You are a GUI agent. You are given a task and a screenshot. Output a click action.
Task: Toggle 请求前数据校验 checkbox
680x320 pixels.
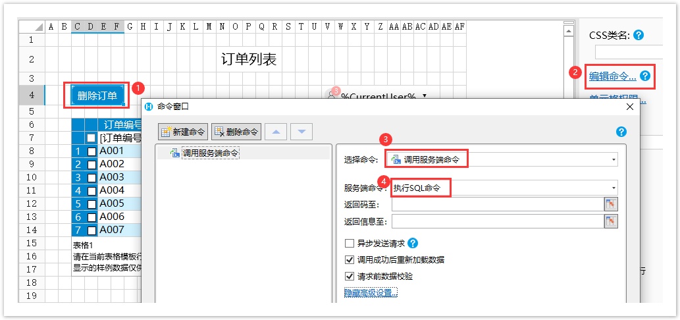pos(349,276)
